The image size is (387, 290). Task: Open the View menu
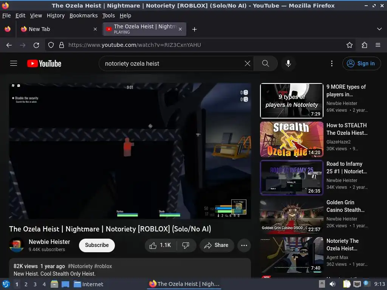[x=36, y=15]
